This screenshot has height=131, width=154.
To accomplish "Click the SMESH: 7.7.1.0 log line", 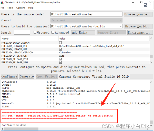I will [41, 94].
